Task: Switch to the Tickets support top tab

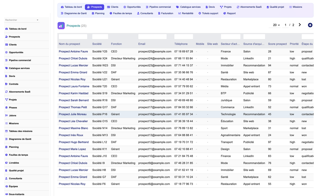Action: pyautogui.click(x=208, y=13)
